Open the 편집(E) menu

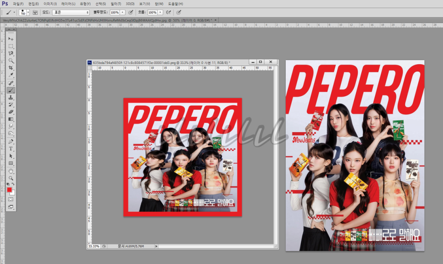click(x=33, y=4)
